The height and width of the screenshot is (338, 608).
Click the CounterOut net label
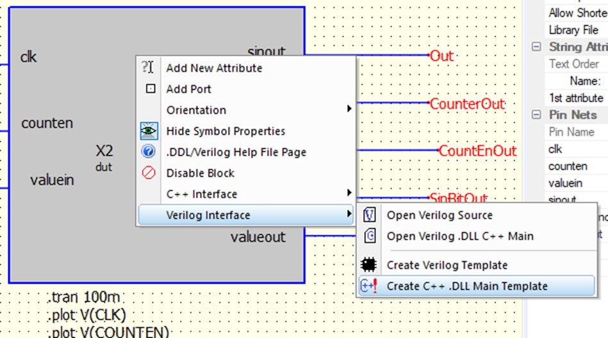pos(467,104)
